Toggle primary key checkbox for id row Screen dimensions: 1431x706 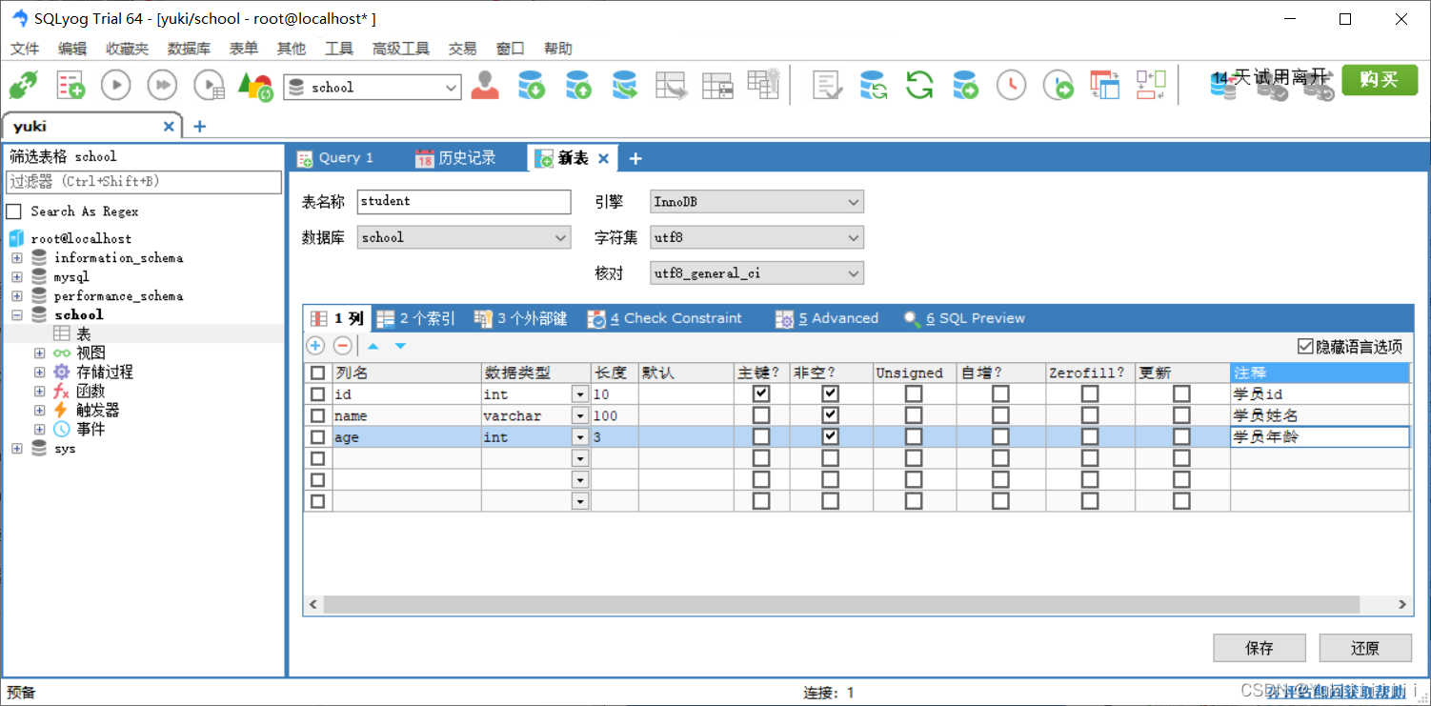[761, 393]
